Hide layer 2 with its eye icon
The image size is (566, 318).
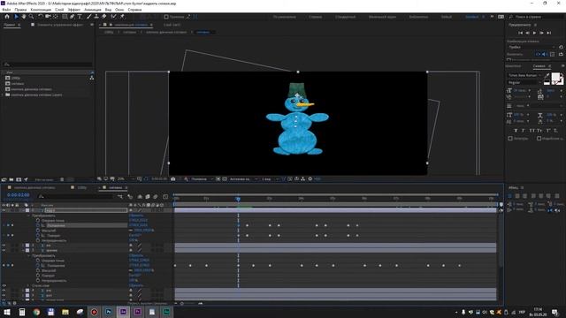[x=4, y=246]
